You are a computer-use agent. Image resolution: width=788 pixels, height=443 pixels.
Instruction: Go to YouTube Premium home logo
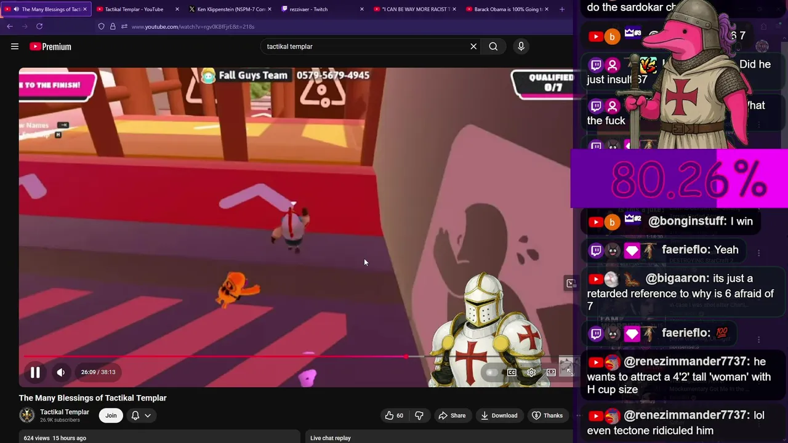point(50,47)
